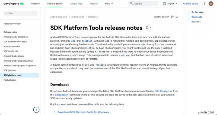
Task: Open the Google Play tab
Action: [76, 4]
